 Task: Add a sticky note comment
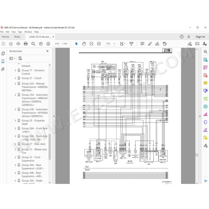[142, 44]
